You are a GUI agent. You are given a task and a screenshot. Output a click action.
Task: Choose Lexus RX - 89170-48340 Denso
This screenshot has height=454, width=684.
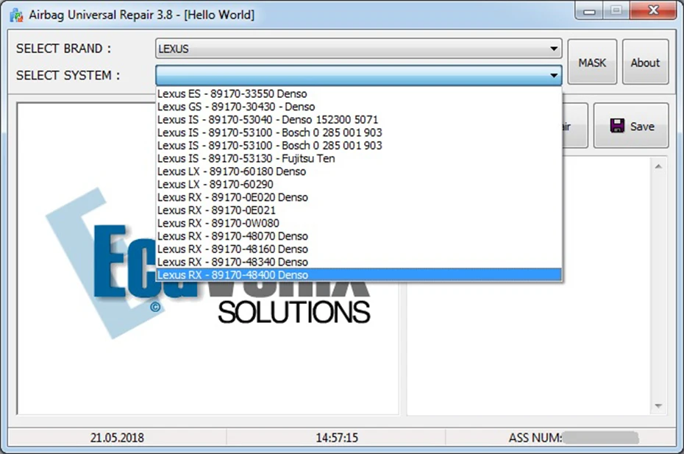(359, 262)
